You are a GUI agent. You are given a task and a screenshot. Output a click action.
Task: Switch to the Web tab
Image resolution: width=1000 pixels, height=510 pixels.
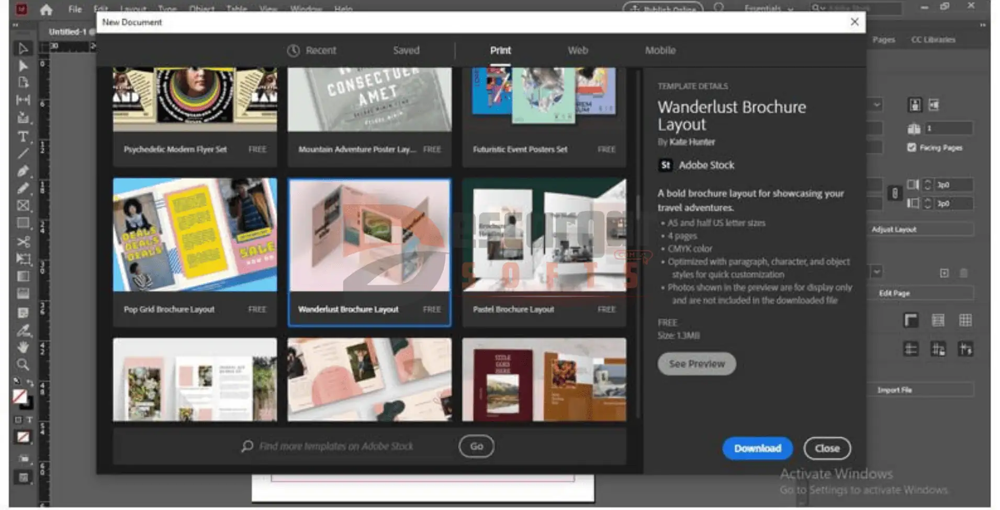578,51
